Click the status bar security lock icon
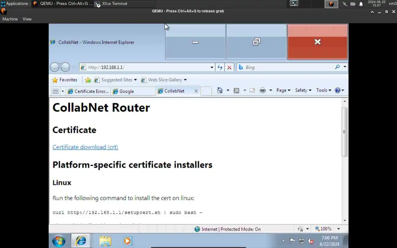This screenshot has width=397, height=248. (x=300, y=229)
